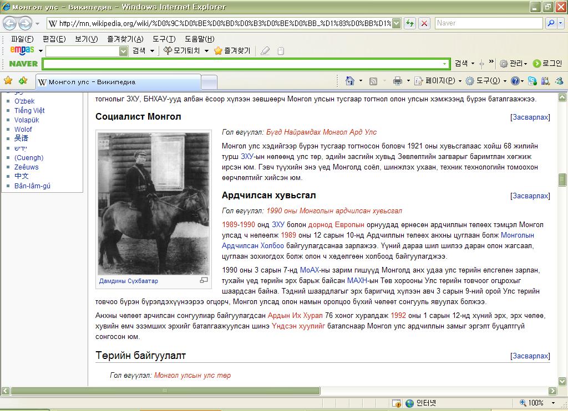Select the Монгол улс – Википедиа tab
The height and width of the screenshot is (411, 568).
tap(118, 82)
